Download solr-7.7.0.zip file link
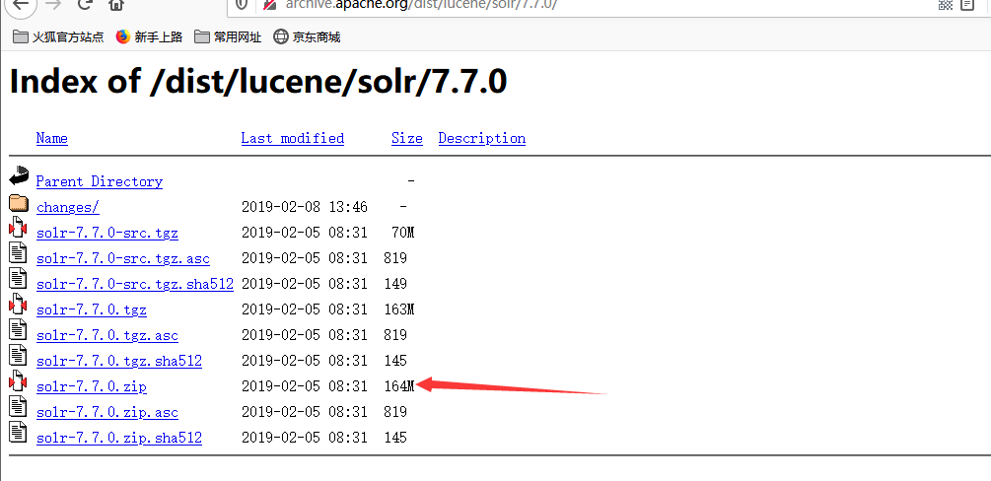Viewport: 991px width, 481px height. [x=92, y=386]
